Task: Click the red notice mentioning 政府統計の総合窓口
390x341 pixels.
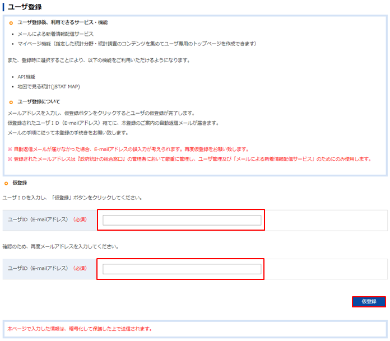Action: pyautogui.click(x=189, y=159)
